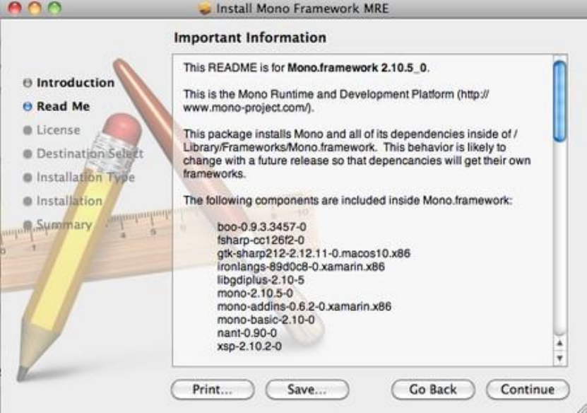Click the 'nant-0.90-0' line
Screen dimensions: 587x413
(x=247, y=333)
